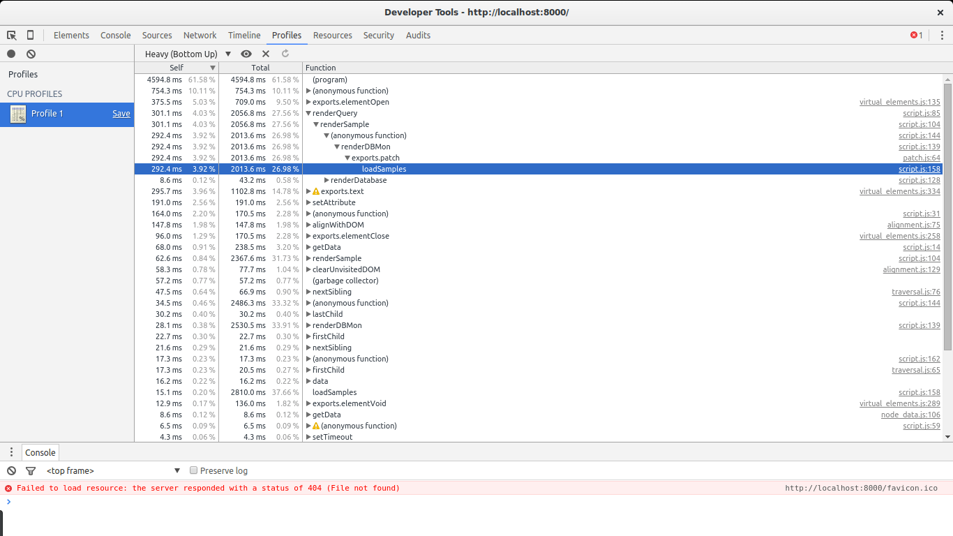Image resolution: width=953 pixels, height=536 pixels.
Task: Open traversal.js:76 source link
Action: (916, 292)
